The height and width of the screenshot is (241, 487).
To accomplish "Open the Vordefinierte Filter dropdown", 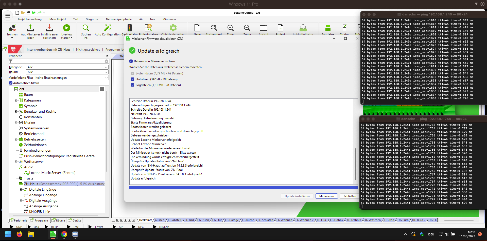I will pos(72,78).
